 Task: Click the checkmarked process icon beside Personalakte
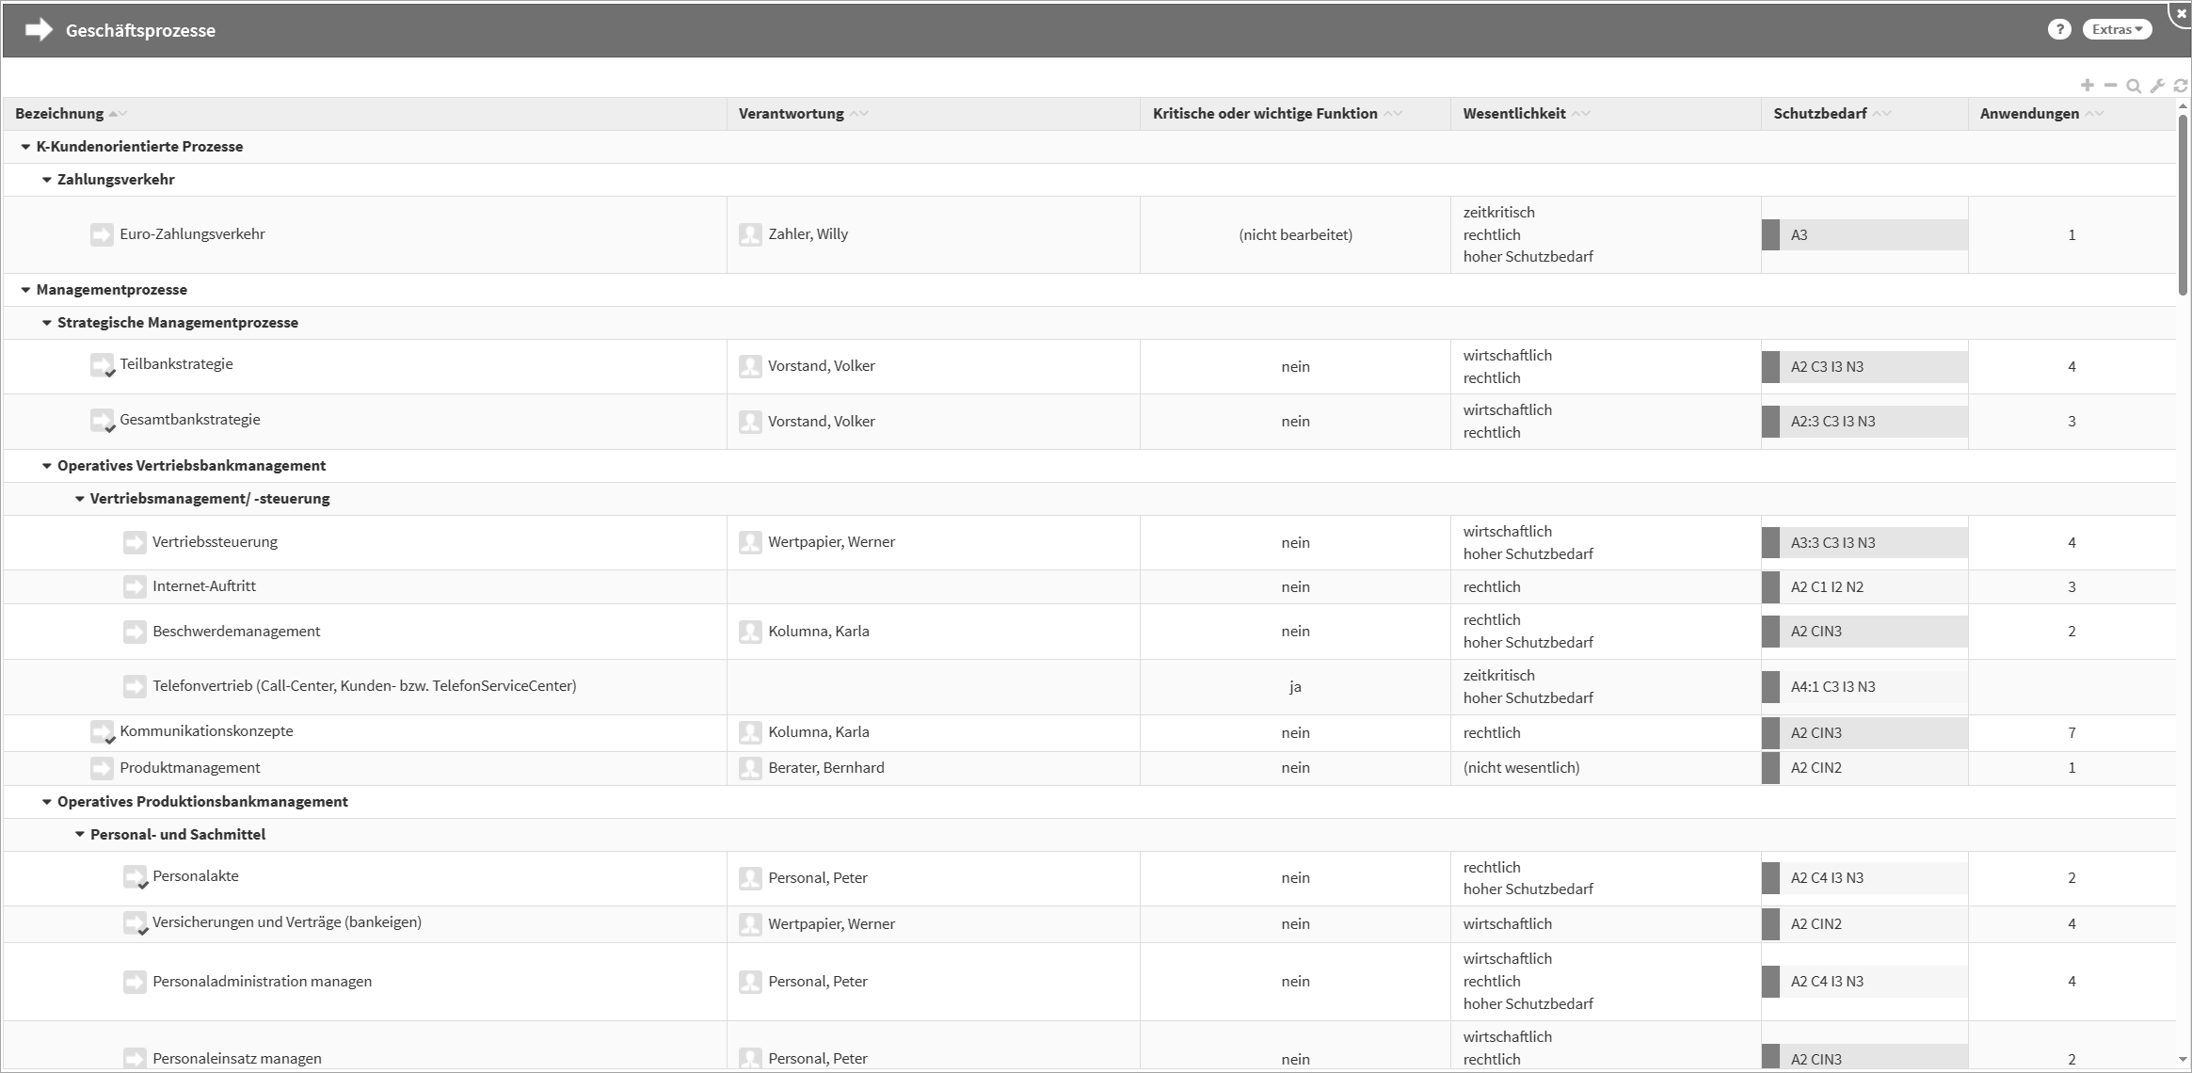[x=135, y=876]
